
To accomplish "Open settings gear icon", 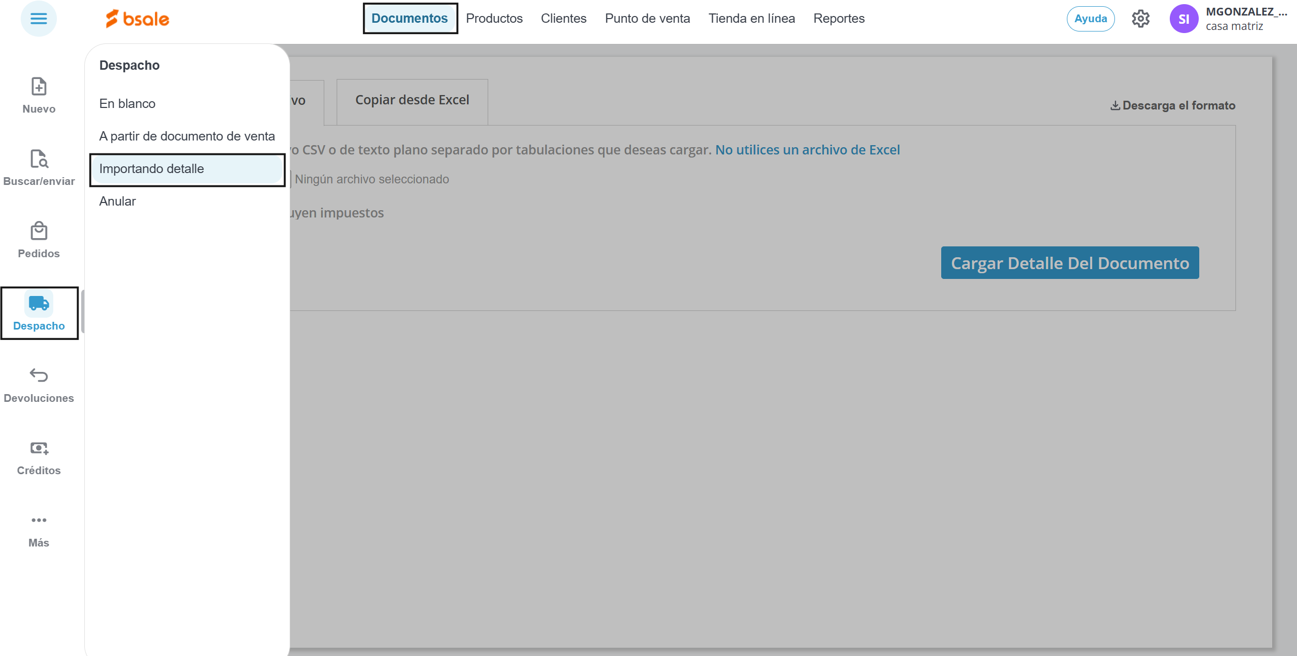I will 1140,19.
